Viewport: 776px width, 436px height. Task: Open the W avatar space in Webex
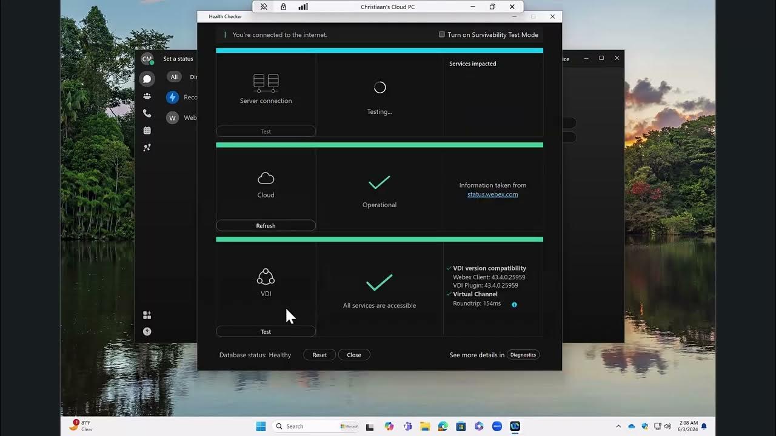tap(172, 117)
